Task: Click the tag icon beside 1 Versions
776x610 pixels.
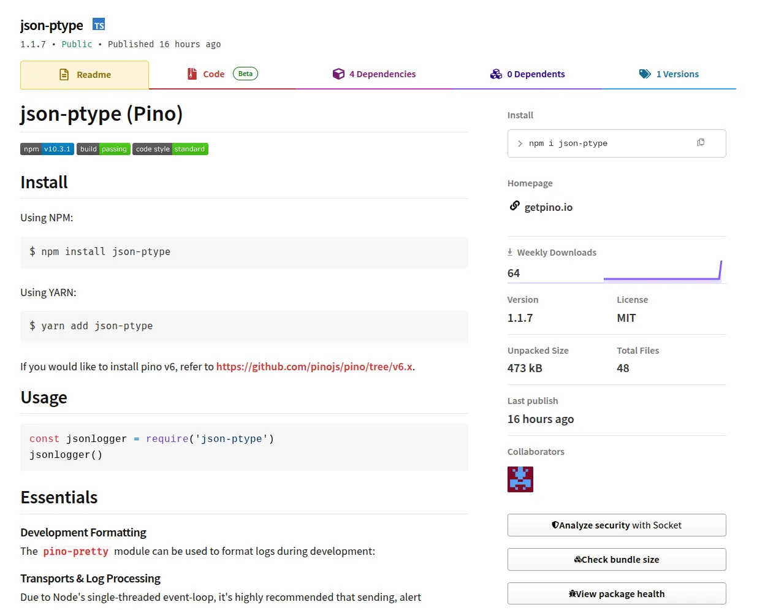Action: pyautogui.click(x=644, y=74)
